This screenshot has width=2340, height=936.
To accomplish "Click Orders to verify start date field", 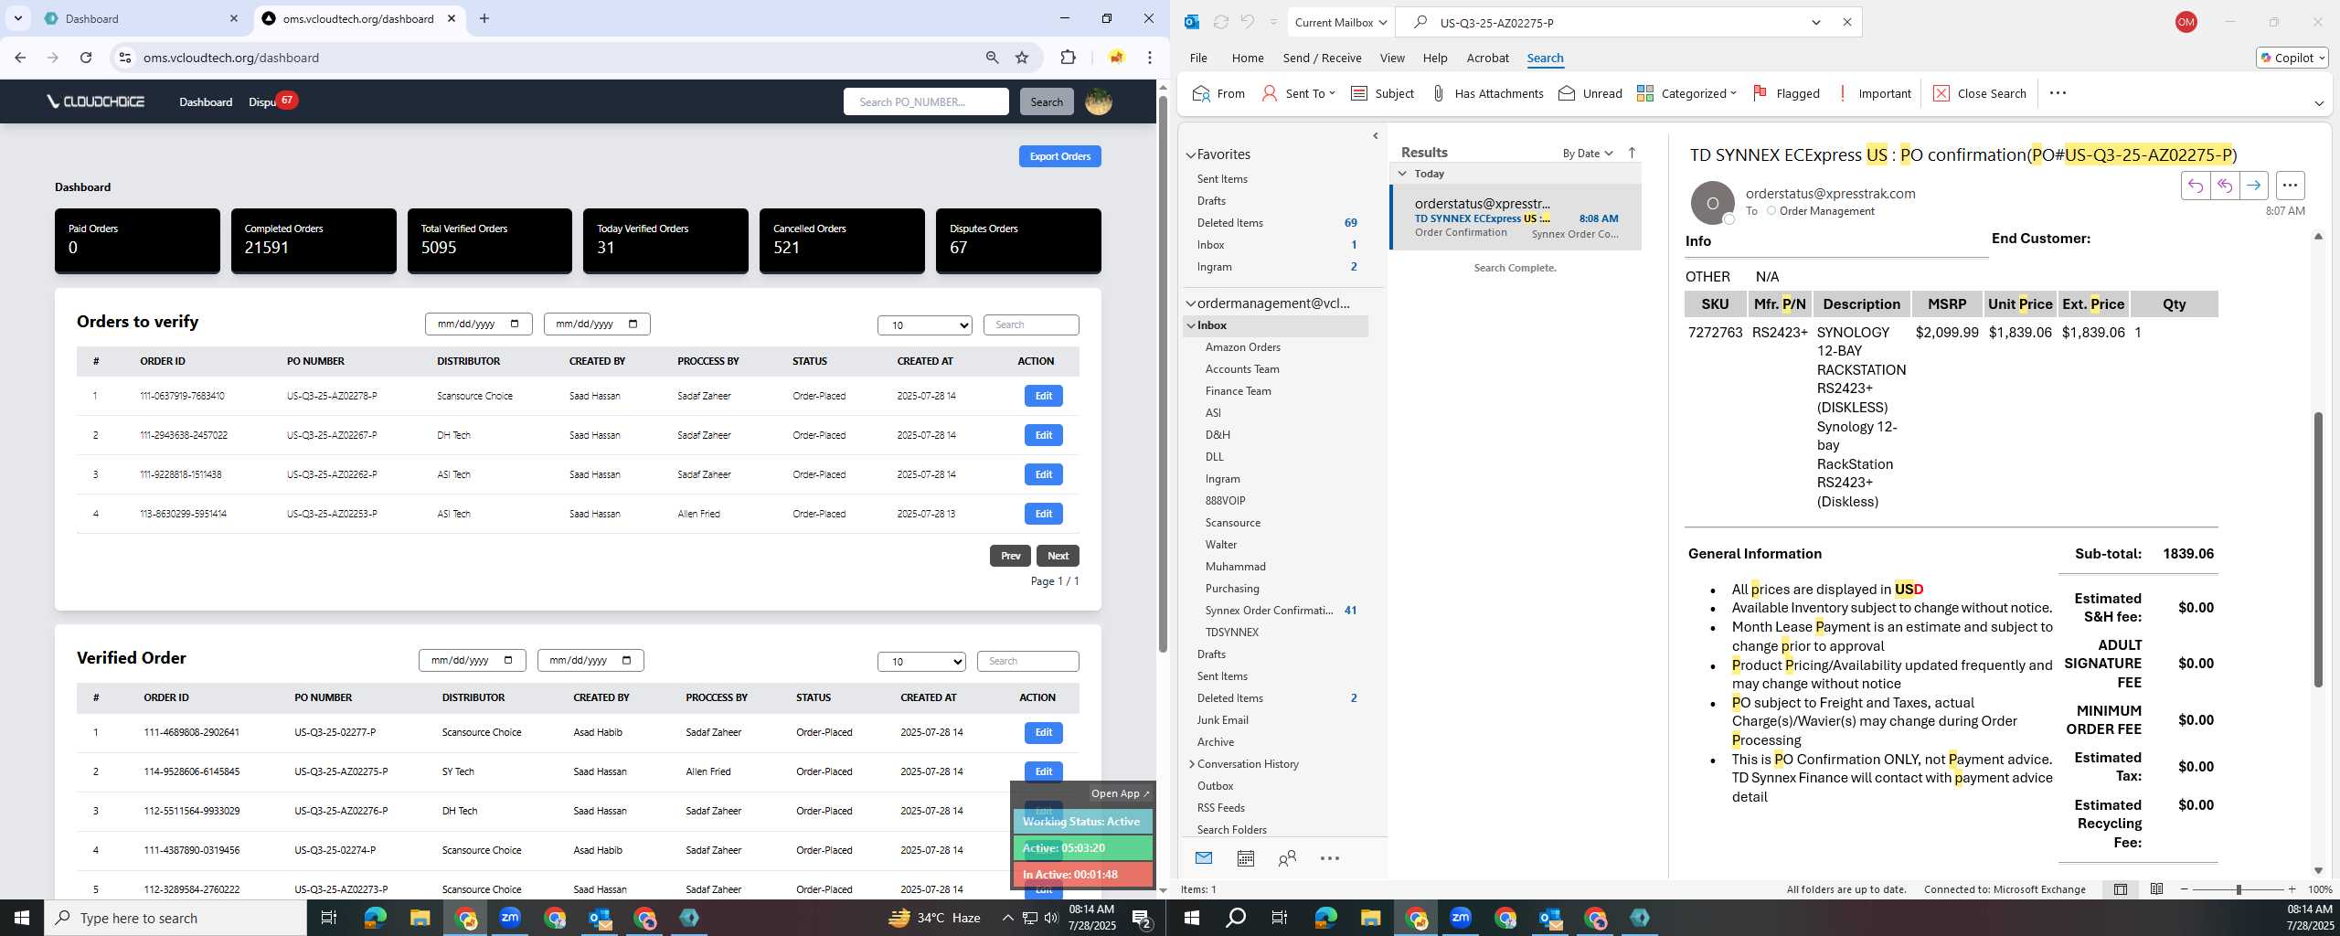I will pos(478,324).
